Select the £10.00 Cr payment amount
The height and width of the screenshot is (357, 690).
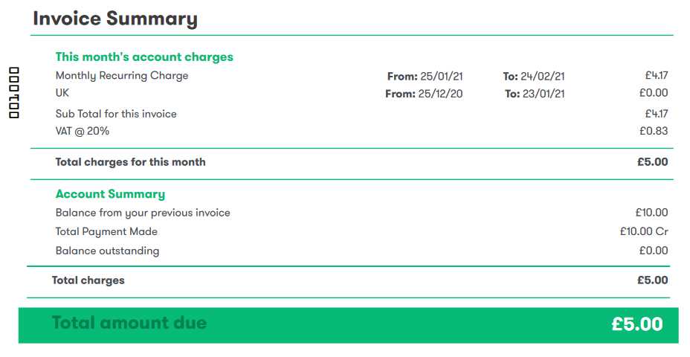point(644,231)
